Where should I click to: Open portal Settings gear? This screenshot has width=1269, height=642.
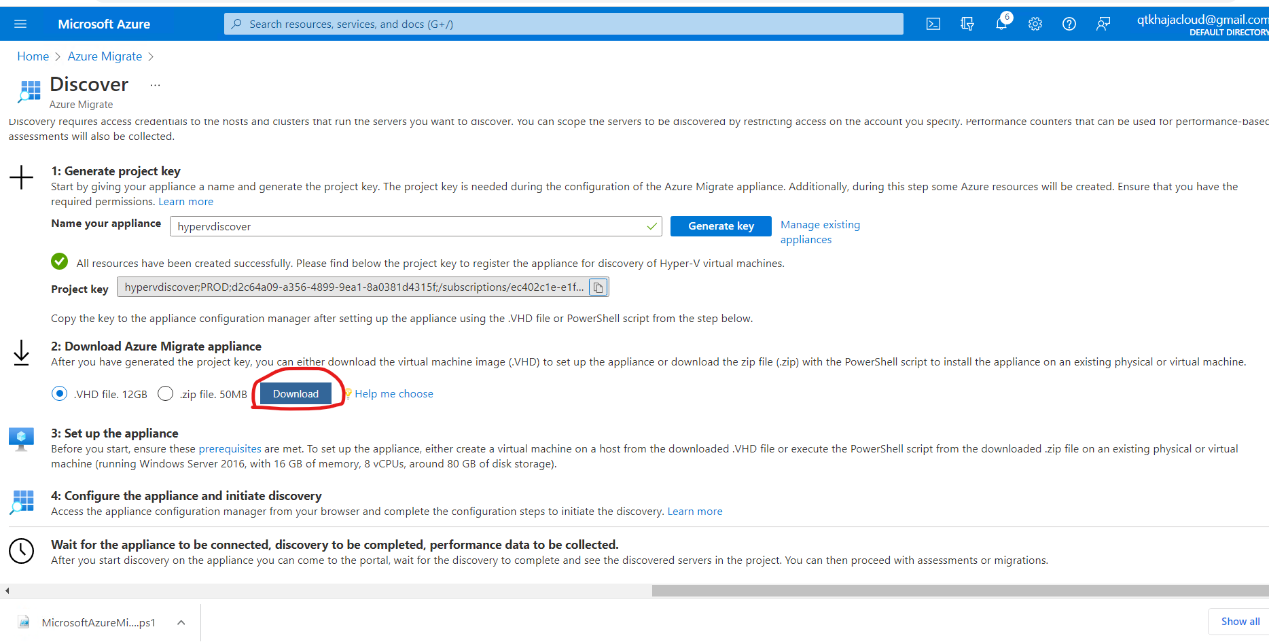[x=1035, y=24]
